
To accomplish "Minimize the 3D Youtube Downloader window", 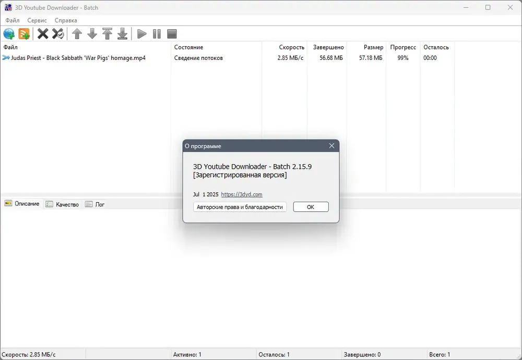I will (x=466, y=7).
